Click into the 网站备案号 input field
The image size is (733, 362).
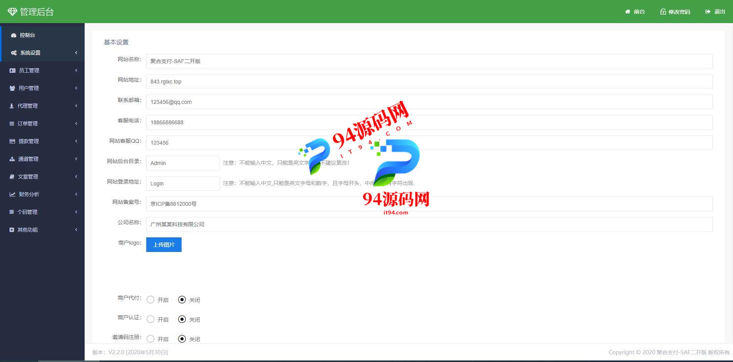[x=429, y=204]
